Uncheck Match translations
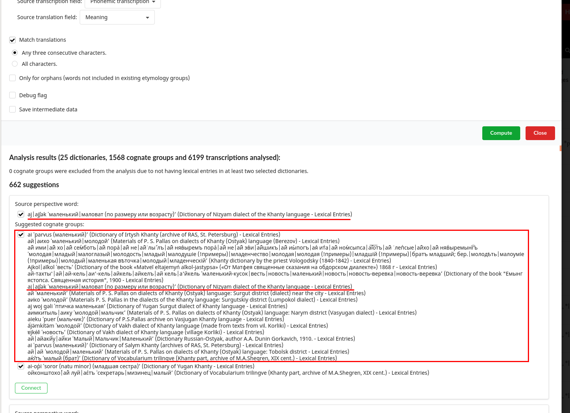 (13, 40)
